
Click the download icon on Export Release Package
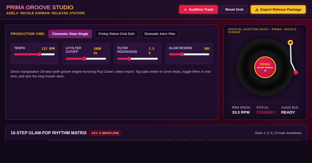click(257, 10)
